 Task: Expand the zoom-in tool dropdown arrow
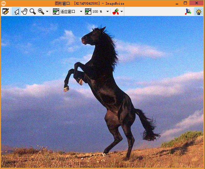47,11
